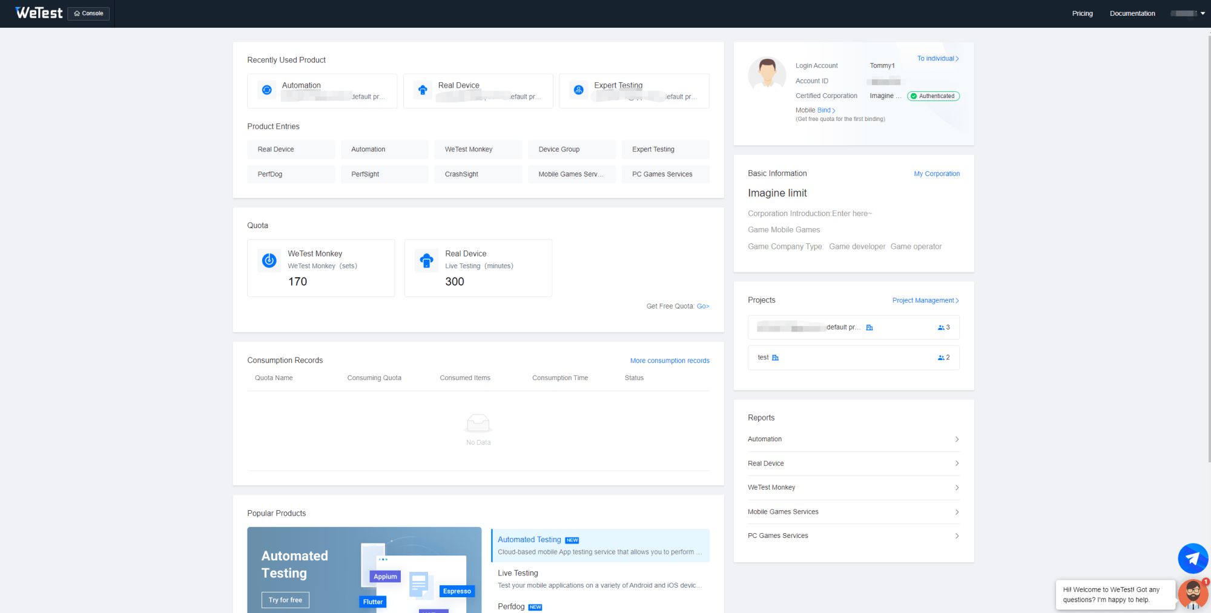
Task: Open chat assistant avatar
Action: (x=1193, y=594)
